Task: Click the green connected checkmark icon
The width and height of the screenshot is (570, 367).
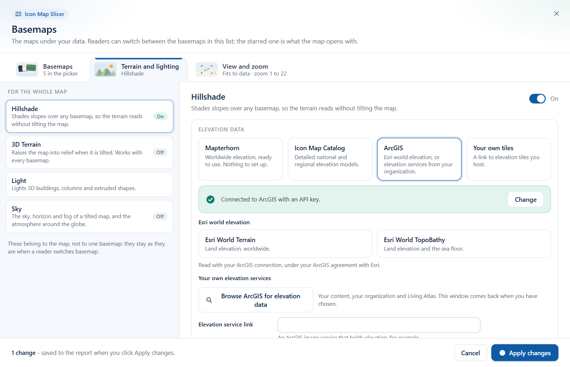Action: click(x=211, y=199)
